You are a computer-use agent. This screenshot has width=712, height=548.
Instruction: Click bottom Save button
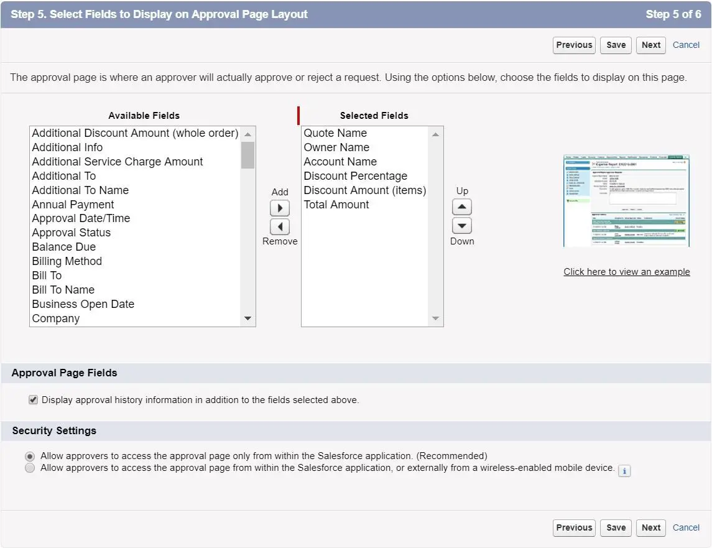[616, 527]
